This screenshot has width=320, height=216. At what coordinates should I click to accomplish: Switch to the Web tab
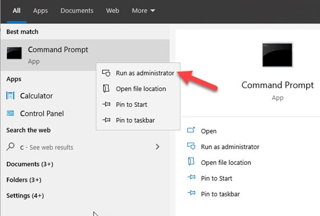[113, 11]
